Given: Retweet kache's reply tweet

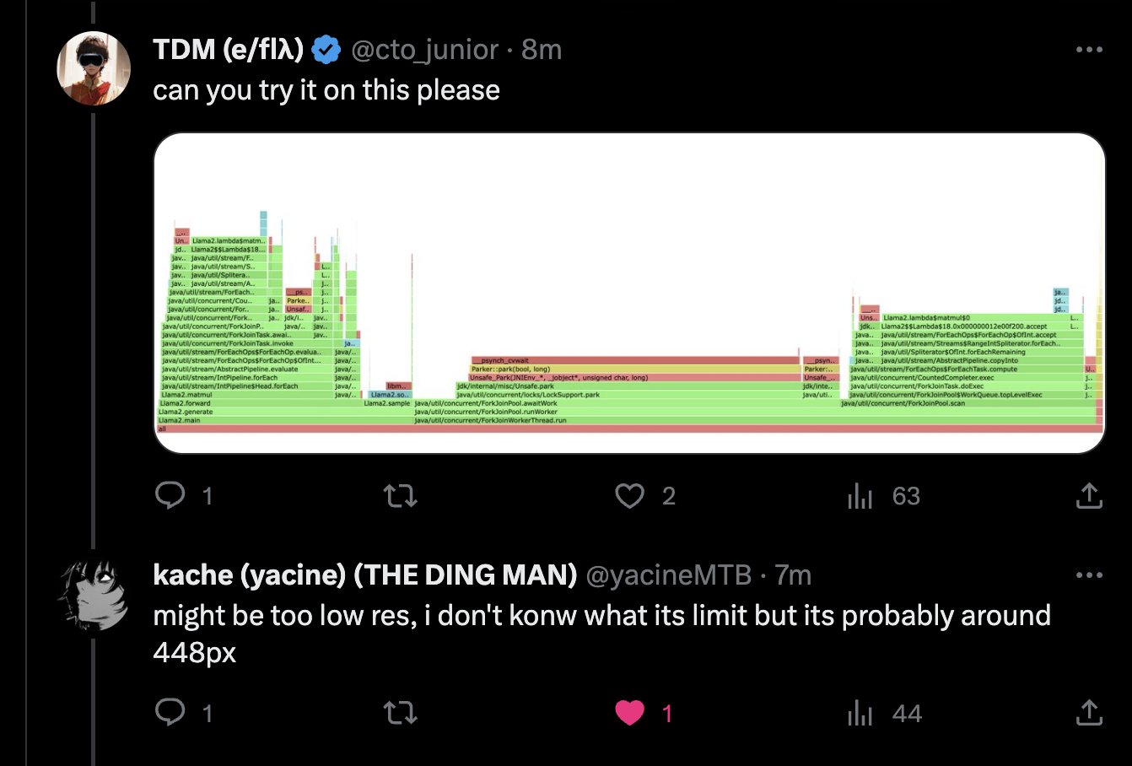Looking at the screenshot, I should (x=400, y=714).
